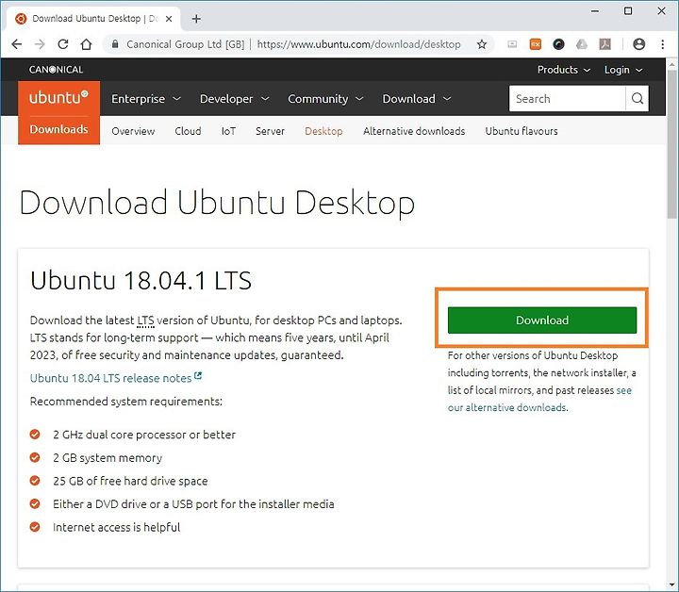
Task: Open Ubuntu flavours tab
Action: (x=522, y=131)
